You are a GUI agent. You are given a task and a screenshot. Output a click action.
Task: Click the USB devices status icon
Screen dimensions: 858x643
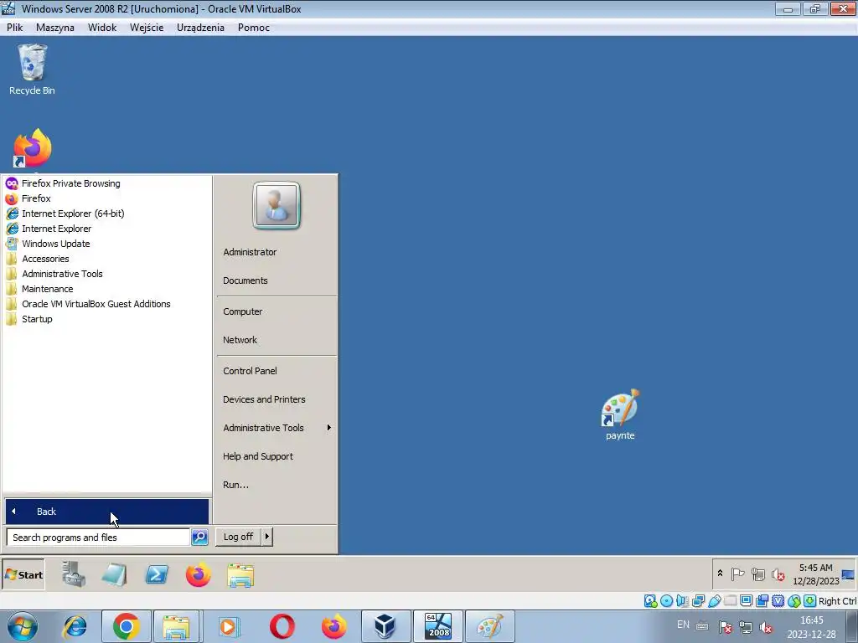(x=714, y=601)
